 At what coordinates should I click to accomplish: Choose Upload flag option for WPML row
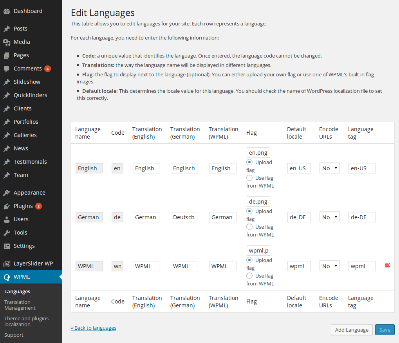click(249, 260)
